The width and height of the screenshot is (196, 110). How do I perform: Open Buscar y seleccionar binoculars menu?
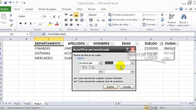coord(184,20)
